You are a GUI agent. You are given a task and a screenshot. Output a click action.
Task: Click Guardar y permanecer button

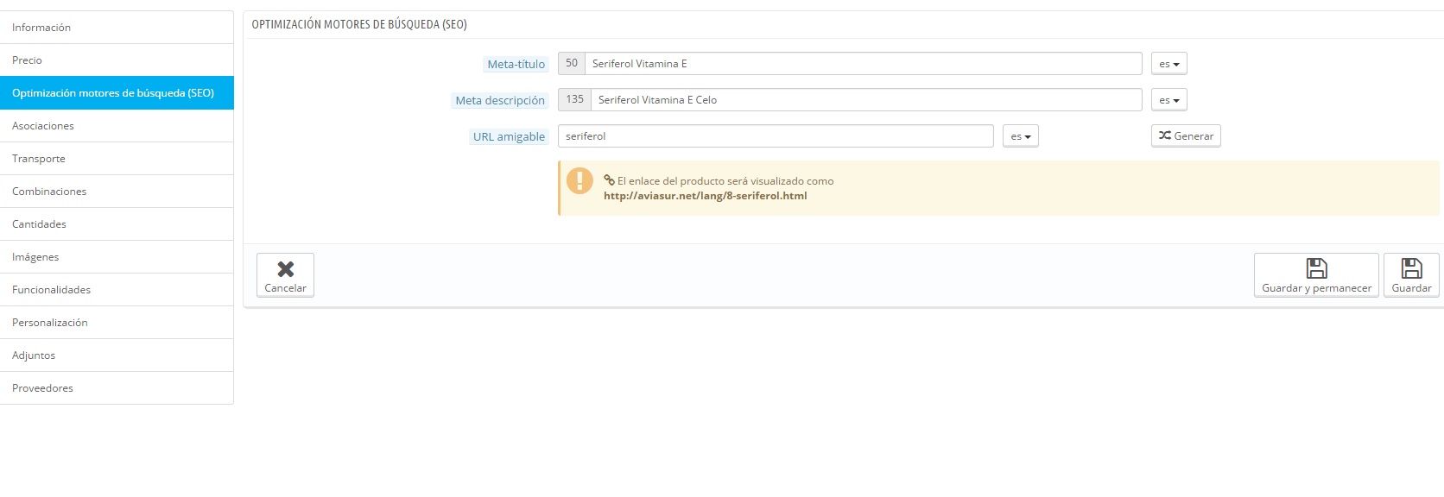click(1316, 275)
